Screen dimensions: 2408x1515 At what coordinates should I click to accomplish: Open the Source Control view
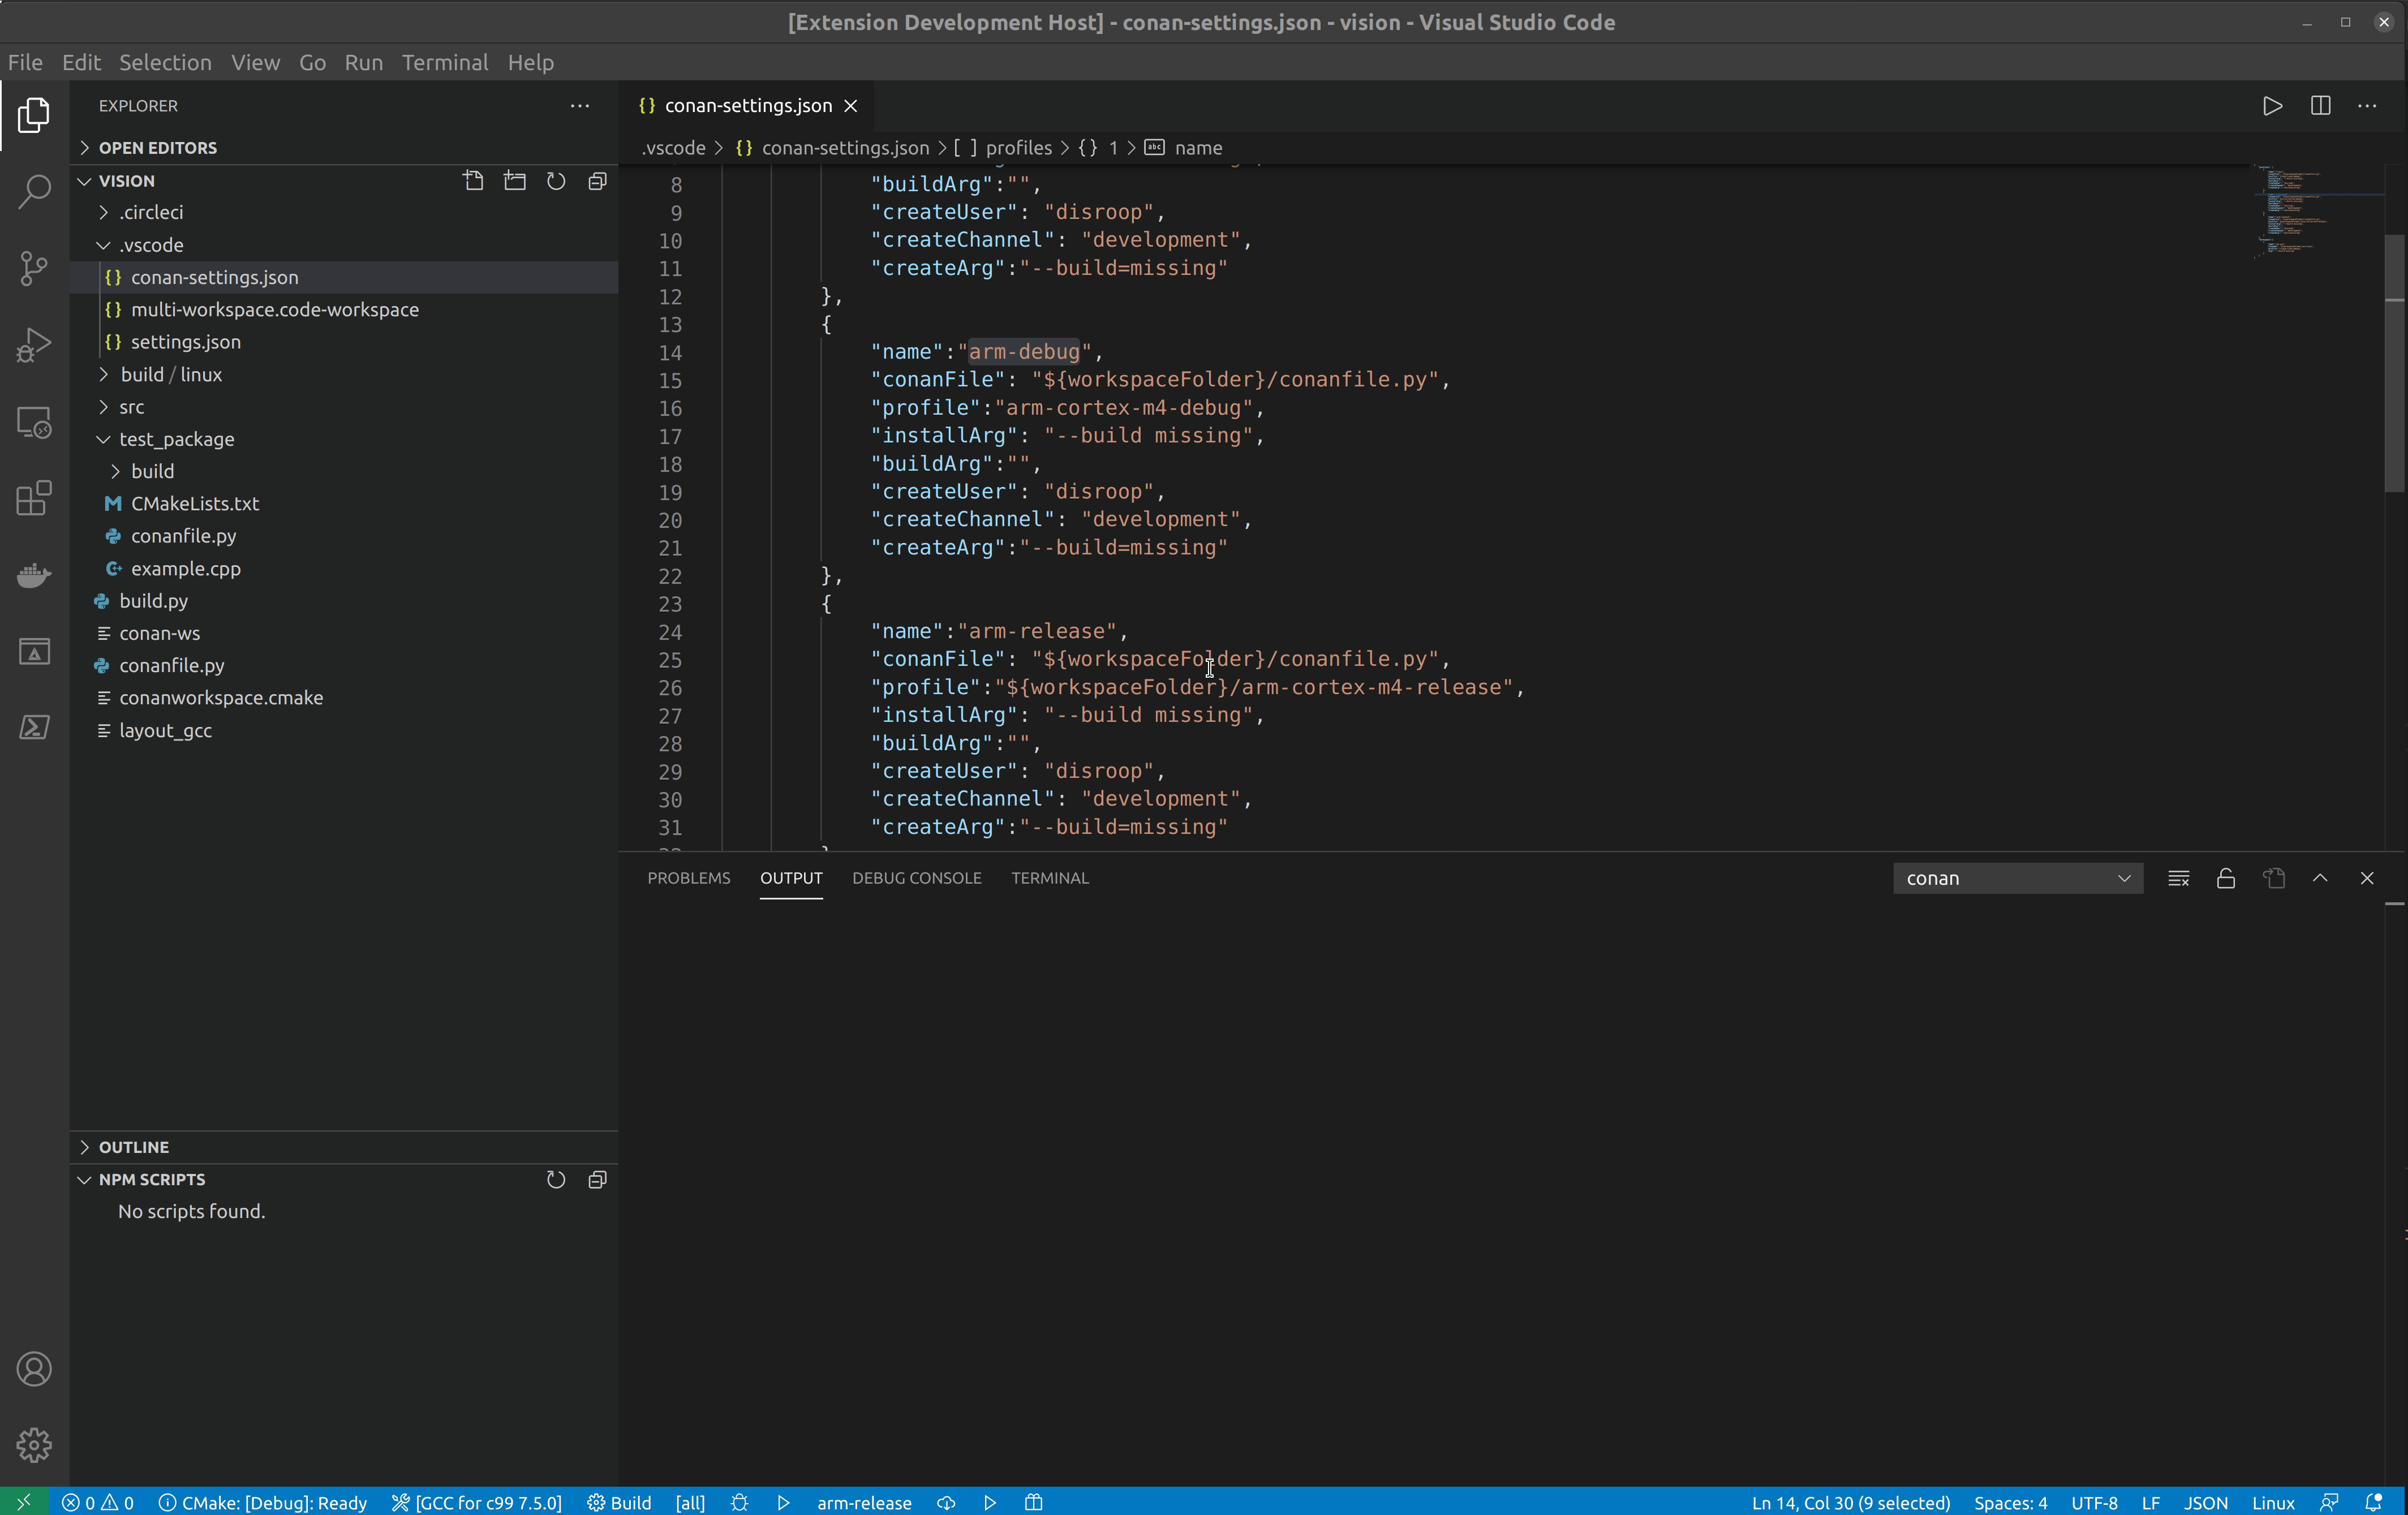pos(34,267)
